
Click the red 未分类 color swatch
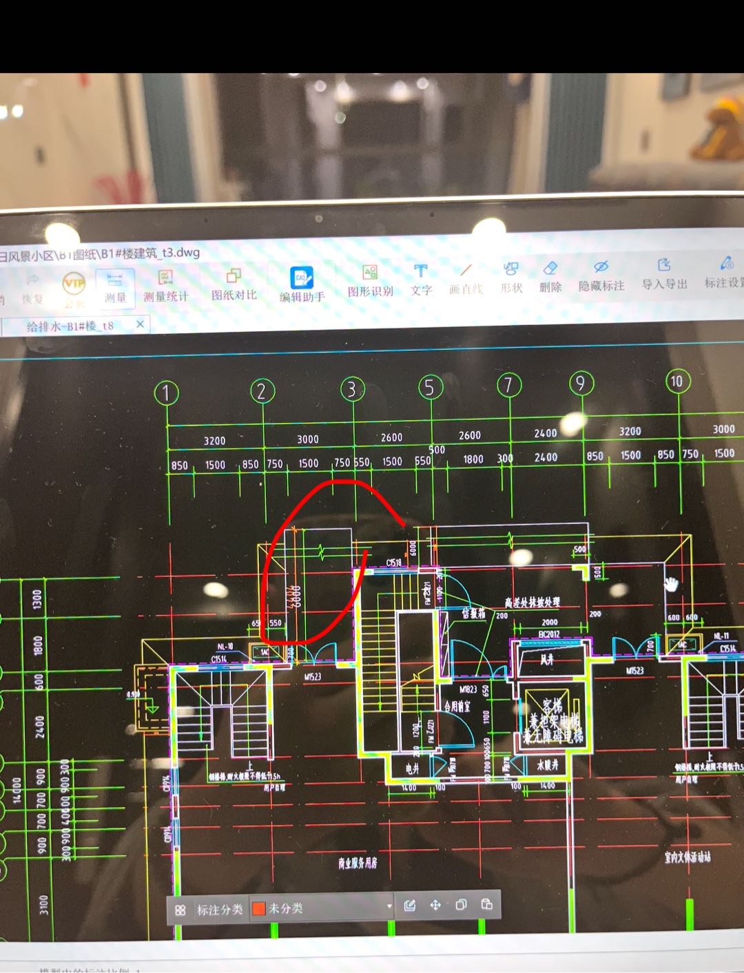[x=259, y=908]
